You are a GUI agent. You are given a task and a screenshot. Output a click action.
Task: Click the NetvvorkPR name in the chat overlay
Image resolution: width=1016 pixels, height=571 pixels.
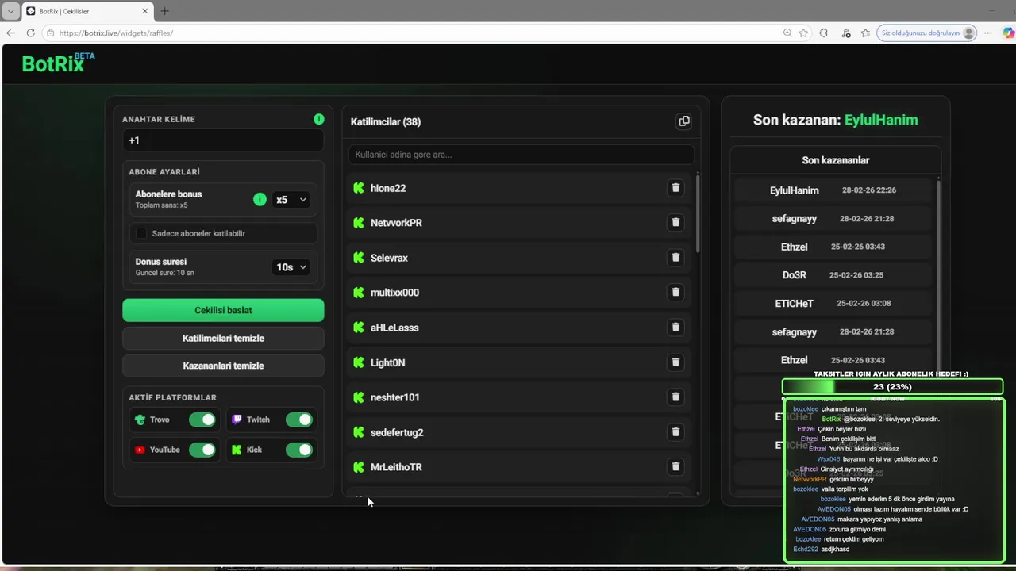pos(810,479)
